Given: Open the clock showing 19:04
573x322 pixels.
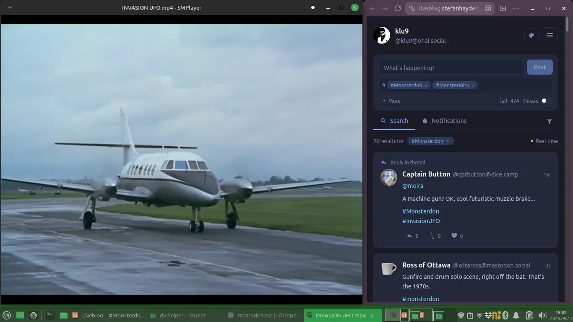Looking at the screenshot, I should [561, 315].
